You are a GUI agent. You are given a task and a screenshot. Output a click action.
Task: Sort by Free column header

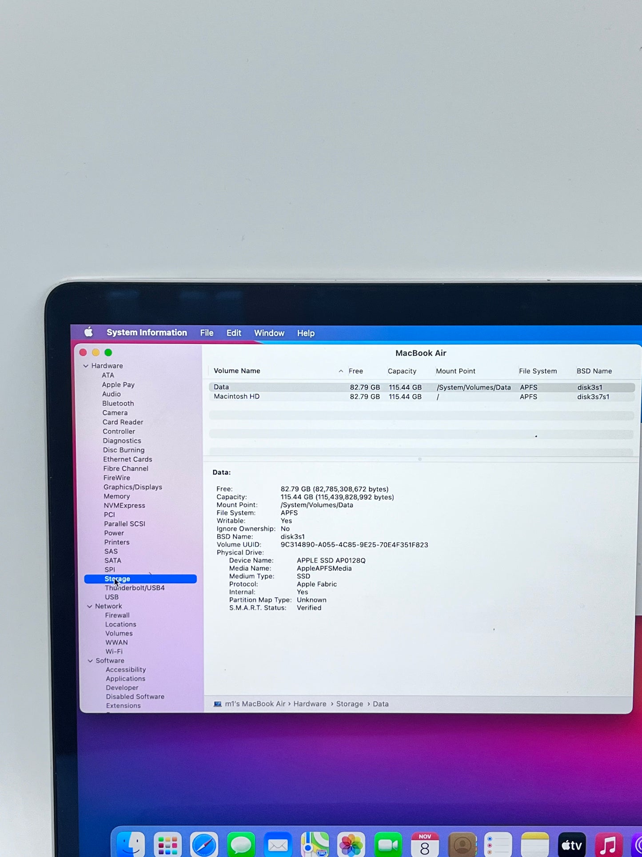coord(356,371)
